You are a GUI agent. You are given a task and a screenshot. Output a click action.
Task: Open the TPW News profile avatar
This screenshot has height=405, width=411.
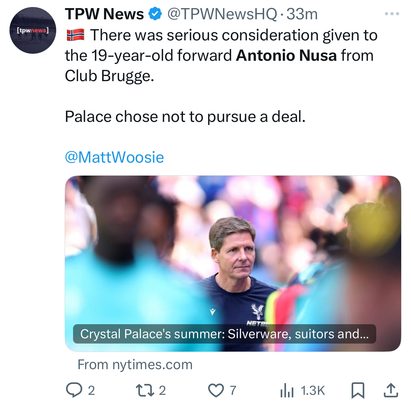coord(33,31)
